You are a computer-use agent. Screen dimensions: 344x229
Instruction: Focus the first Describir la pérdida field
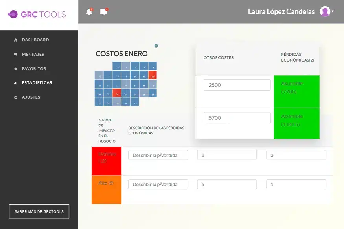click(x=158, y=155)
